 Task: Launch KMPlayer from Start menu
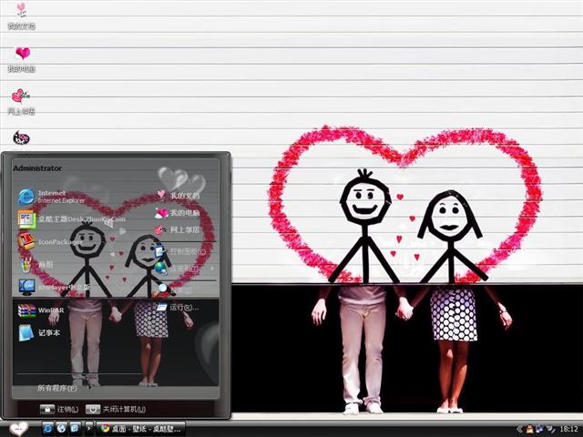(55, 288)
